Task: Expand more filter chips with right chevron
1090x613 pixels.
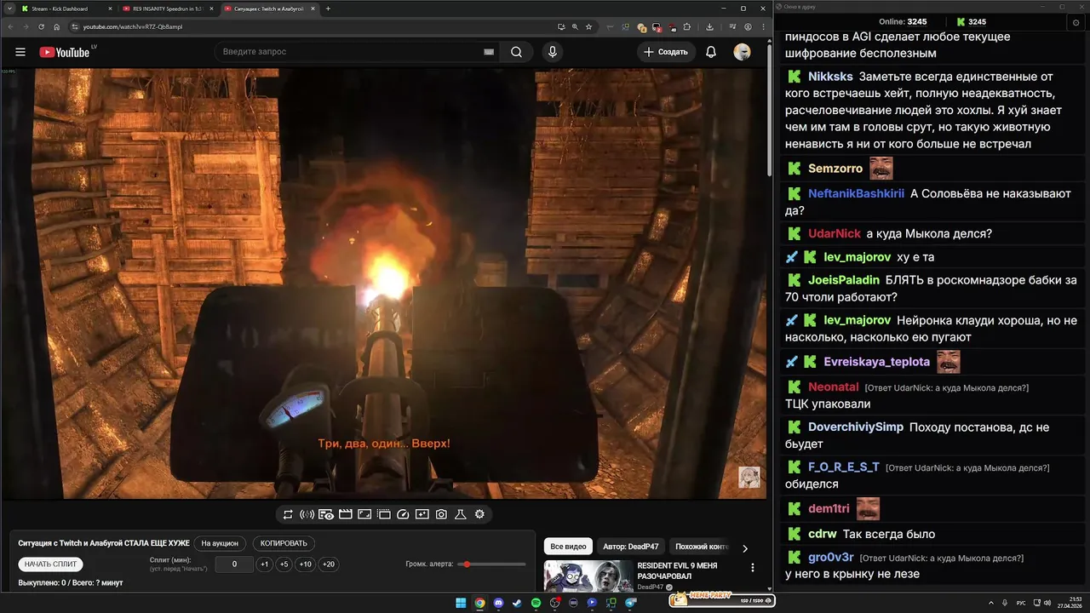Action: click(745, 548)
